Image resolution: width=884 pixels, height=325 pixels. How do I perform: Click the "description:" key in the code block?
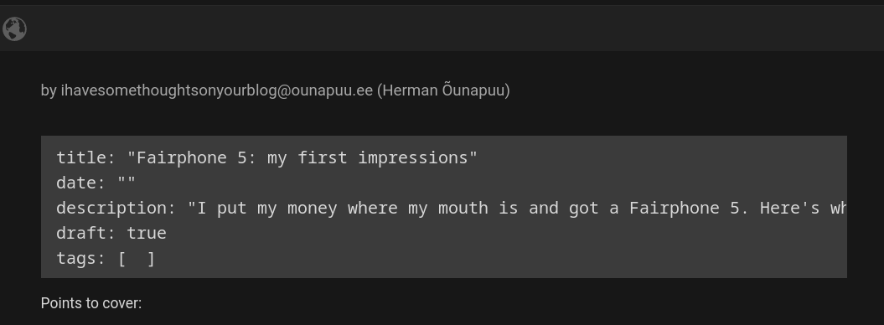click(116, 209)
